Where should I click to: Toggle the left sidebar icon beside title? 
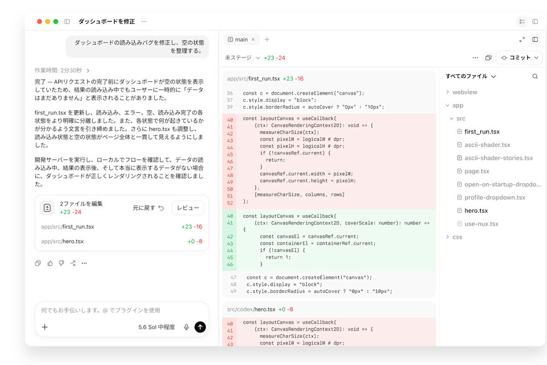67,22
